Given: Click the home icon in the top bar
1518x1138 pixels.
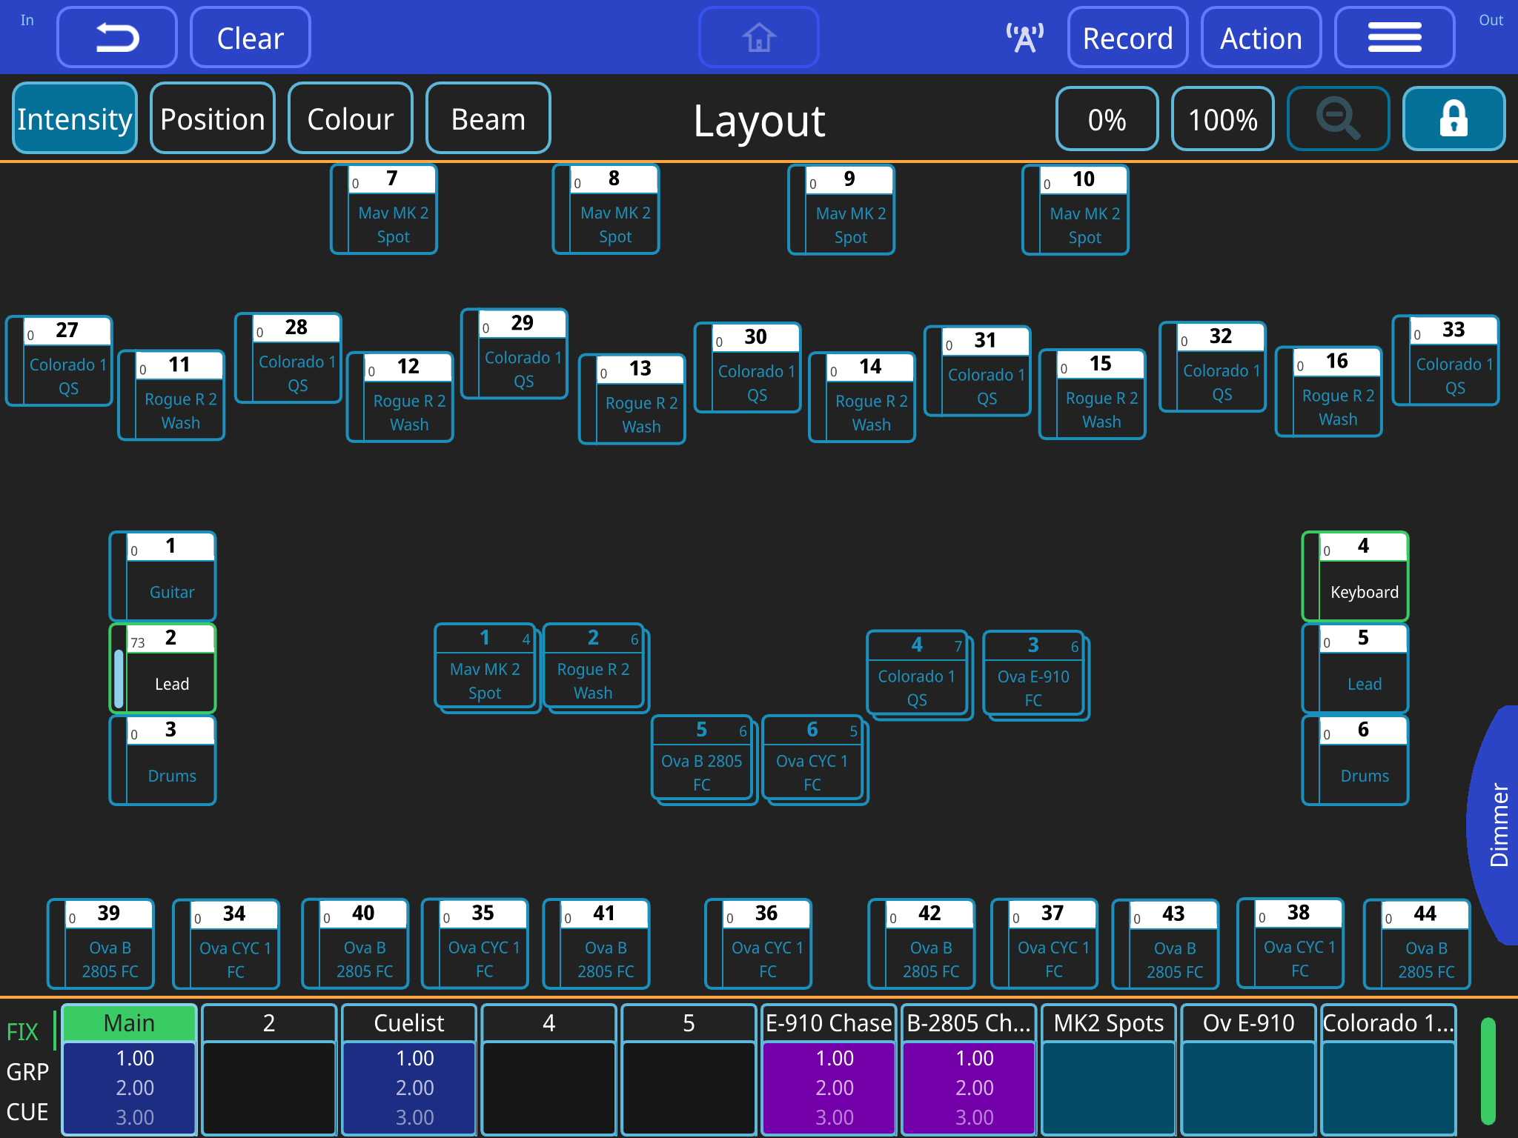Looking at the screenshot, I should (x=758, y=37).
